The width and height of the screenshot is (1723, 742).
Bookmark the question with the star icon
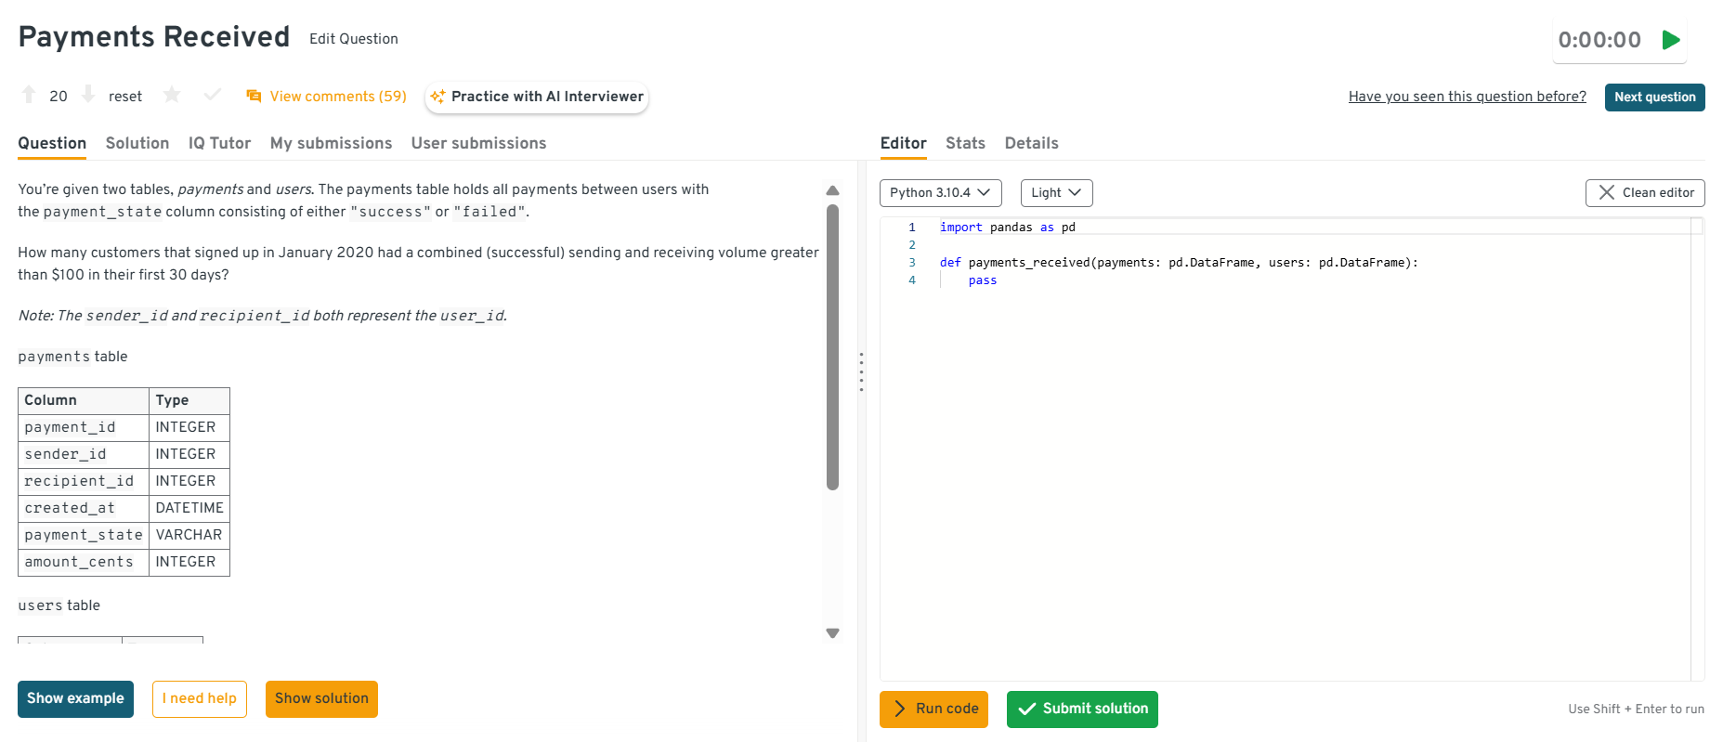pos(172,95)
